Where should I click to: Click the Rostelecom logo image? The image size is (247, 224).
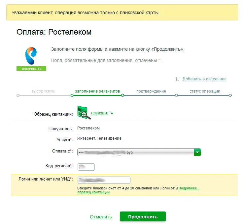tap(31, 56)
